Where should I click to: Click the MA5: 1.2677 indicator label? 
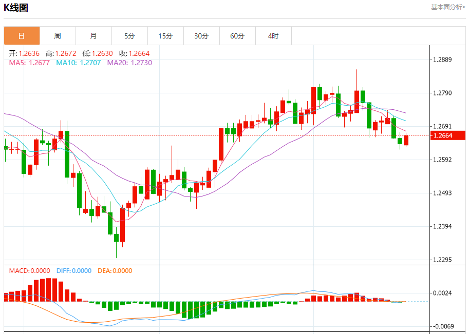coord(29,63)
